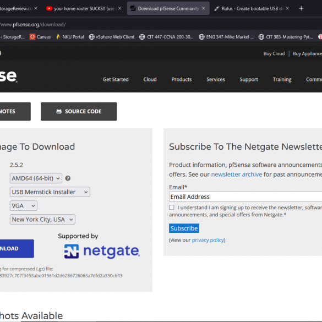Click the SOURCE CODE button
The width and height of the screenshot is (322, 322).
pyautogui.click(x=79, y=111)
